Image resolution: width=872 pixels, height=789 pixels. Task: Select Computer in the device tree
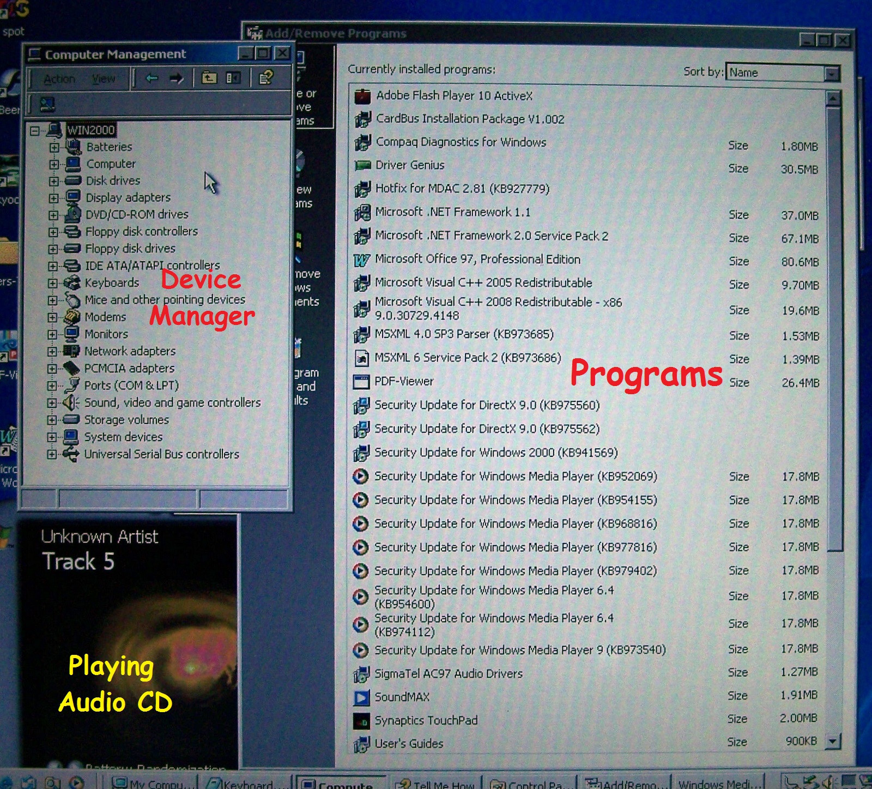click(111, 164)
